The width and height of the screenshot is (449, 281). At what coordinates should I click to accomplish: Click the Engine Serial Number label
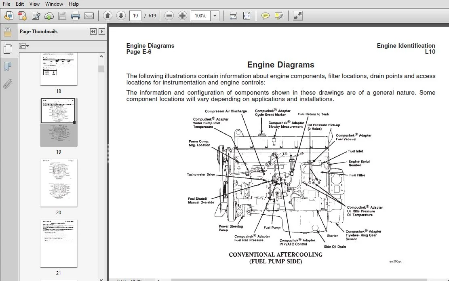(x=359, y=163)
